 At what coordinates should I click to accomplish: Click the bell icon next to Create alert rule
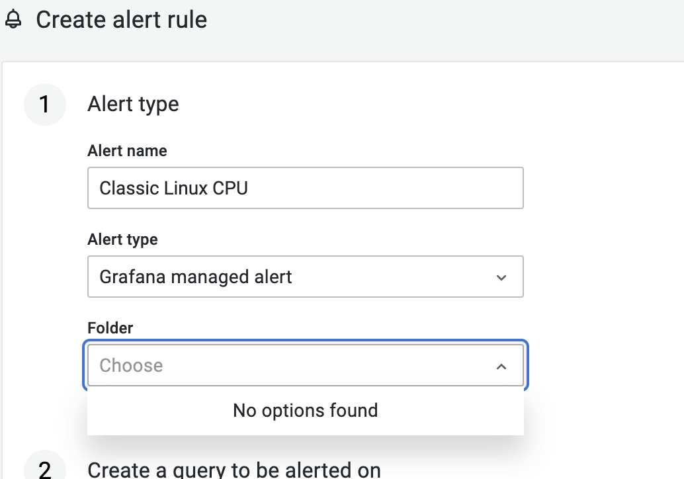click(13, 20)
